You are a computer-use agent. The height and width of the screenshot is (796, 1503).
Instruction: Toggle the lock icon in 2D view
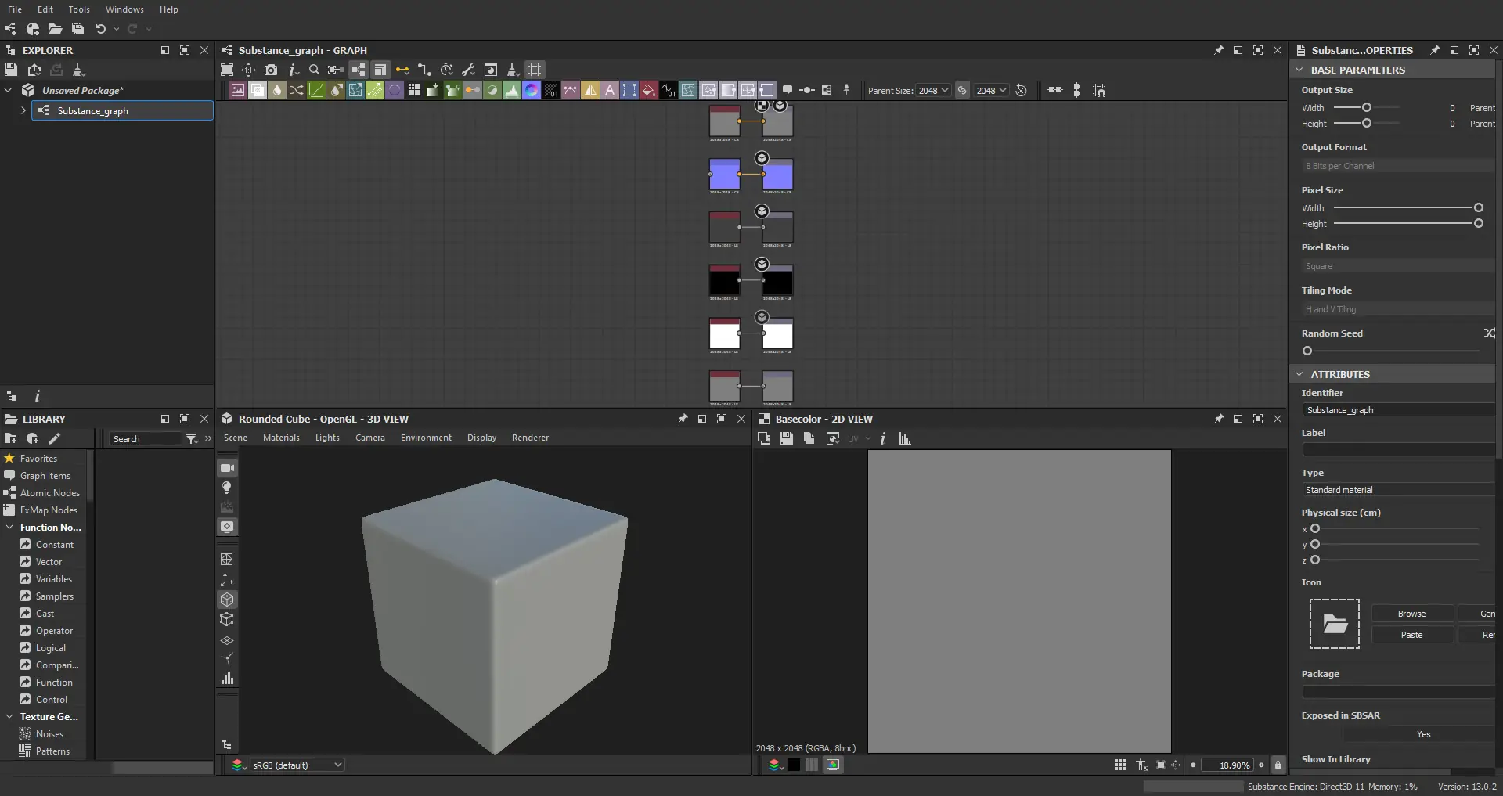click(x=1278, y=765)
